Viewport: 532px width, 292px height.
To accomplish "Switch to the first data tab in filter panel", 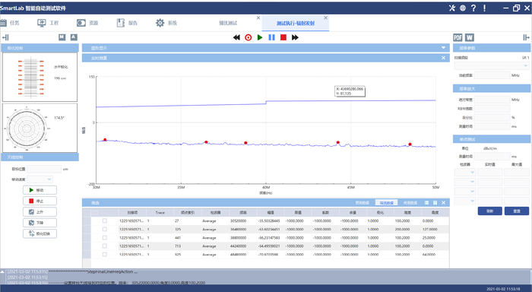I will (362, 203).
